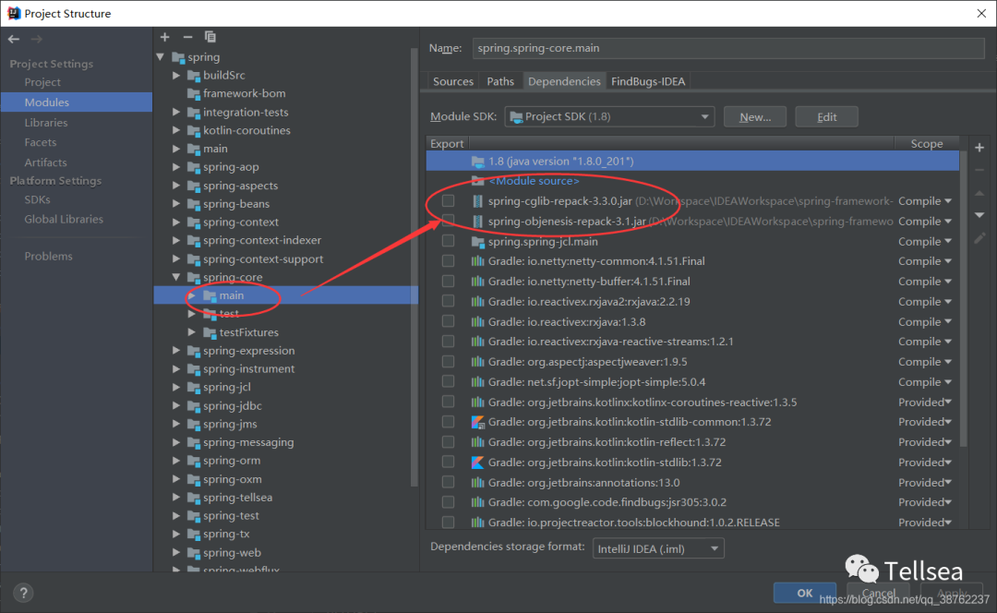Click the spring-jcl.main module folder icon
This screenshot has height=613, width=997.
478,242
